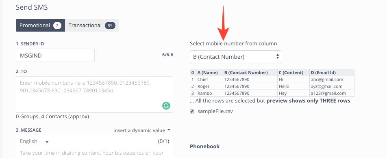Click the Transactional count badge 85
Viewport: 387px width, 158px height.
click(110, 26)
